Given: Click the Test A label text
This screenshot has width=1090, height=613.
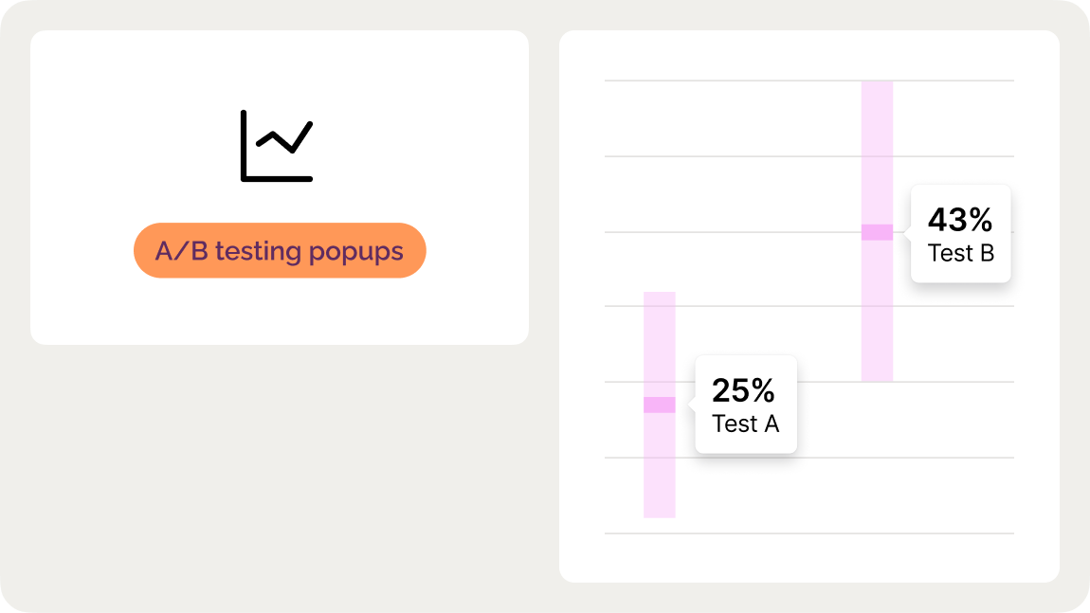Looking at the screenshot, I should pos(745,424).
